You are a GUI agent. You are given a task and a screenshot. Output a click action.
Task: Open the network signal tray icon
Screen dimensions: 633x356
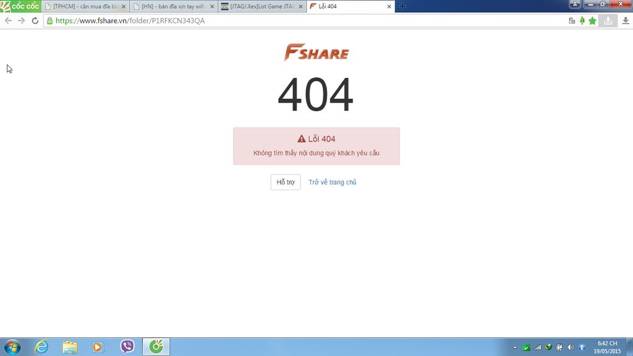point(537,347)
